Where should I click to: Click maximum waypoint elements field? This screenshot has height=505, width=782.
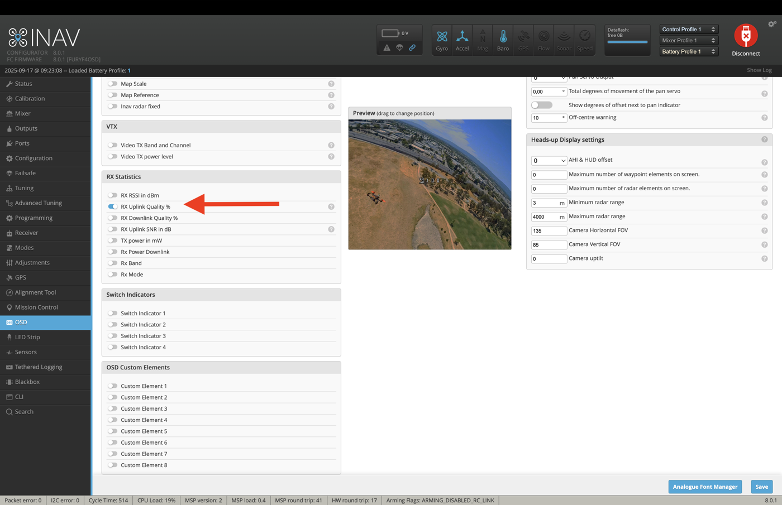(549, 175)
